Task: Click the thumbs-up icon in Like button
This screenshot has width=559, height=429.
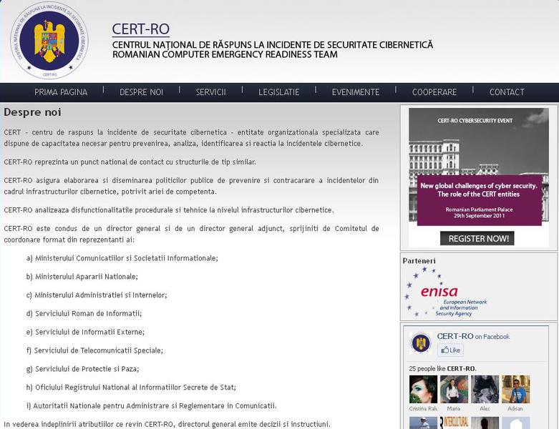Action: point(445,350)
